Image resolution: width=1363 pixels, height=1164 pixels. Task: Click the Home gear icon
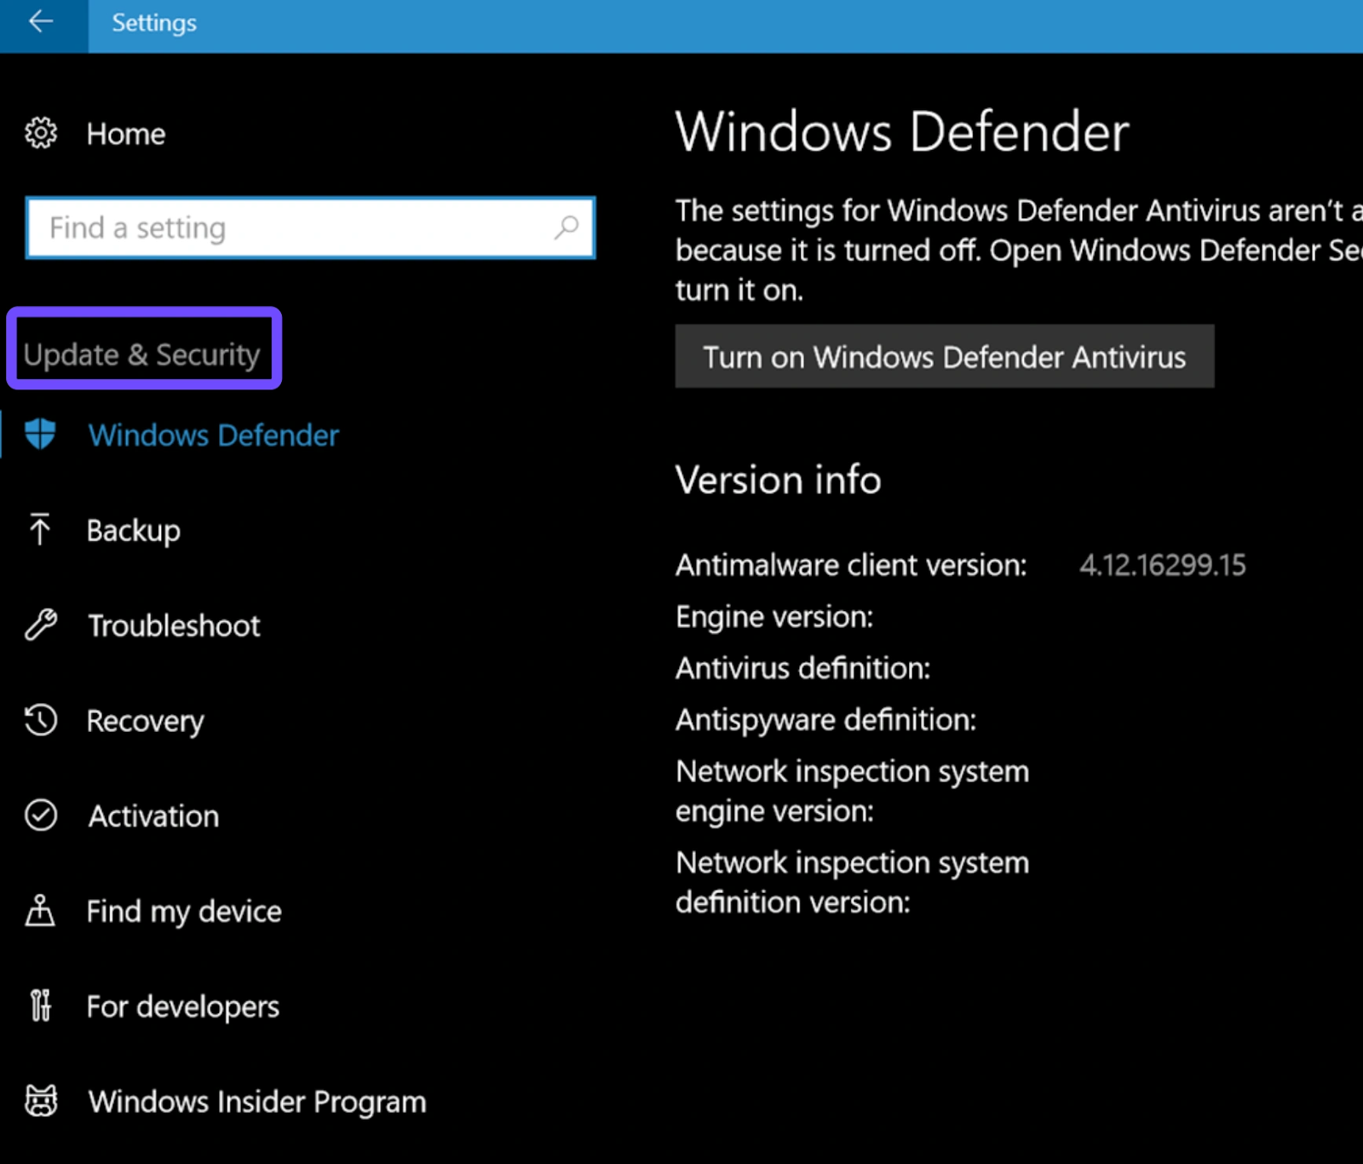41,134
